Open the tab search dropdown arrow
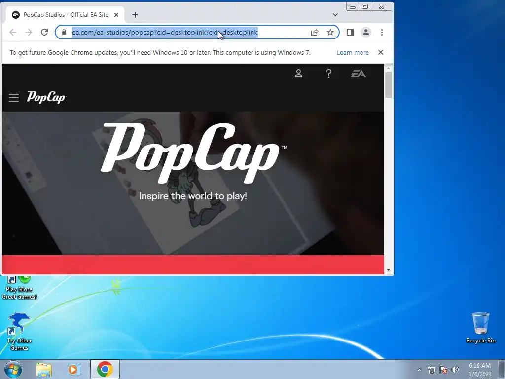505x379 pixels. (335, 15)
